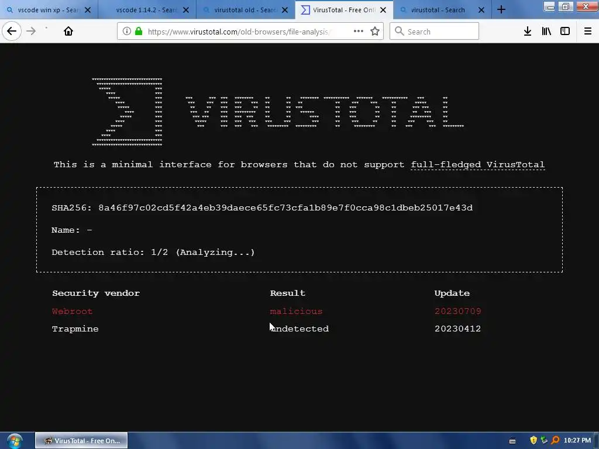Open the on-screen keyboard tray icon
The width and height of the screenshot is (599, 449).
512,441
